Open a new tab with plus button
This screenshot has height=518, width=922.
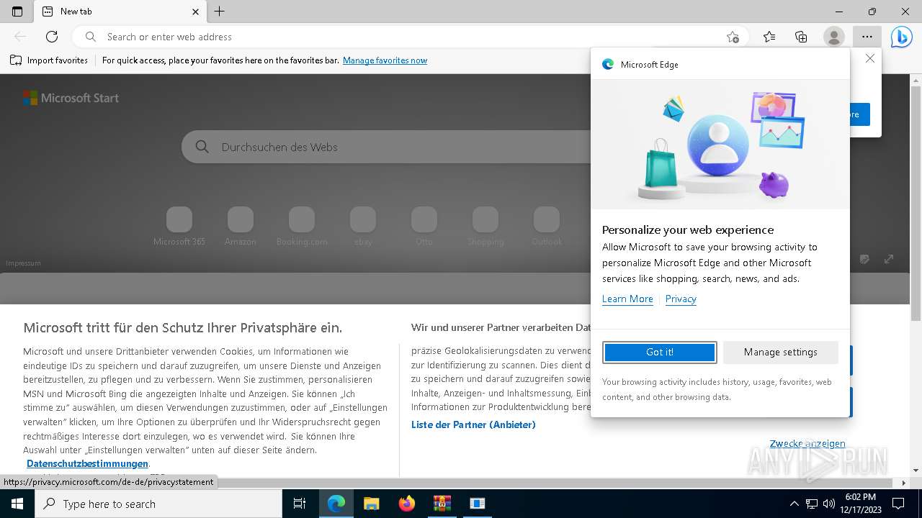point(220,12)
